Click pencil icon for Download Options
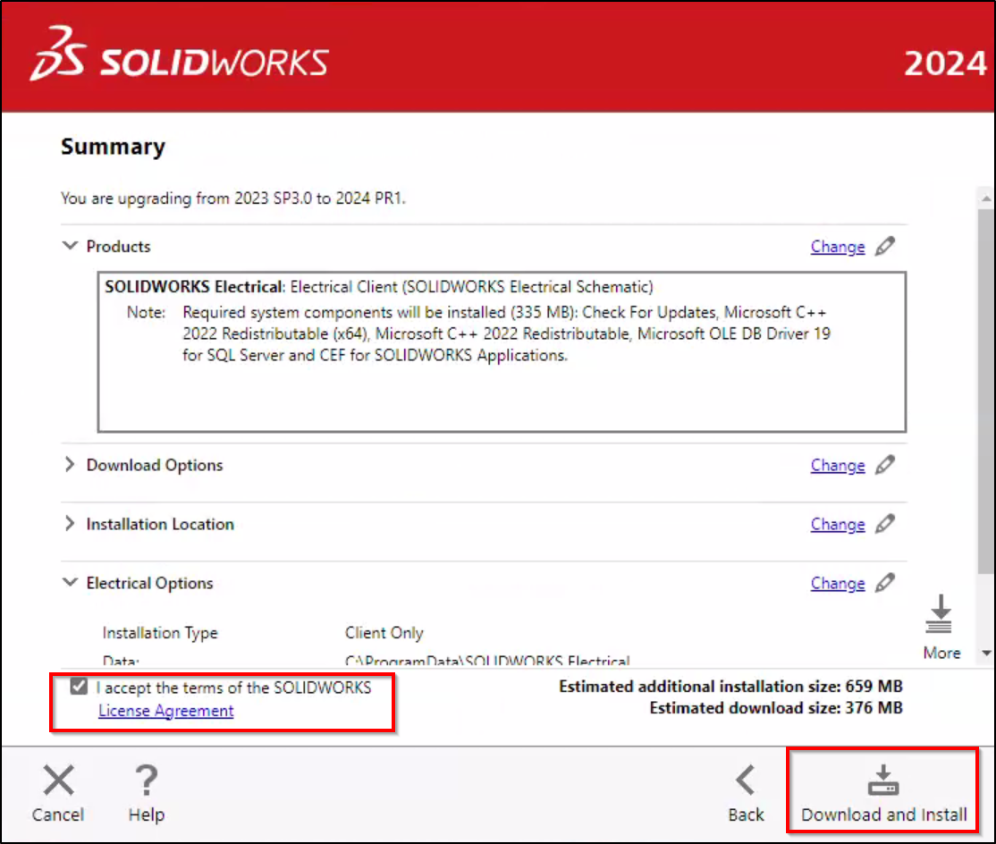996x844 pixels. pos(885,465)
